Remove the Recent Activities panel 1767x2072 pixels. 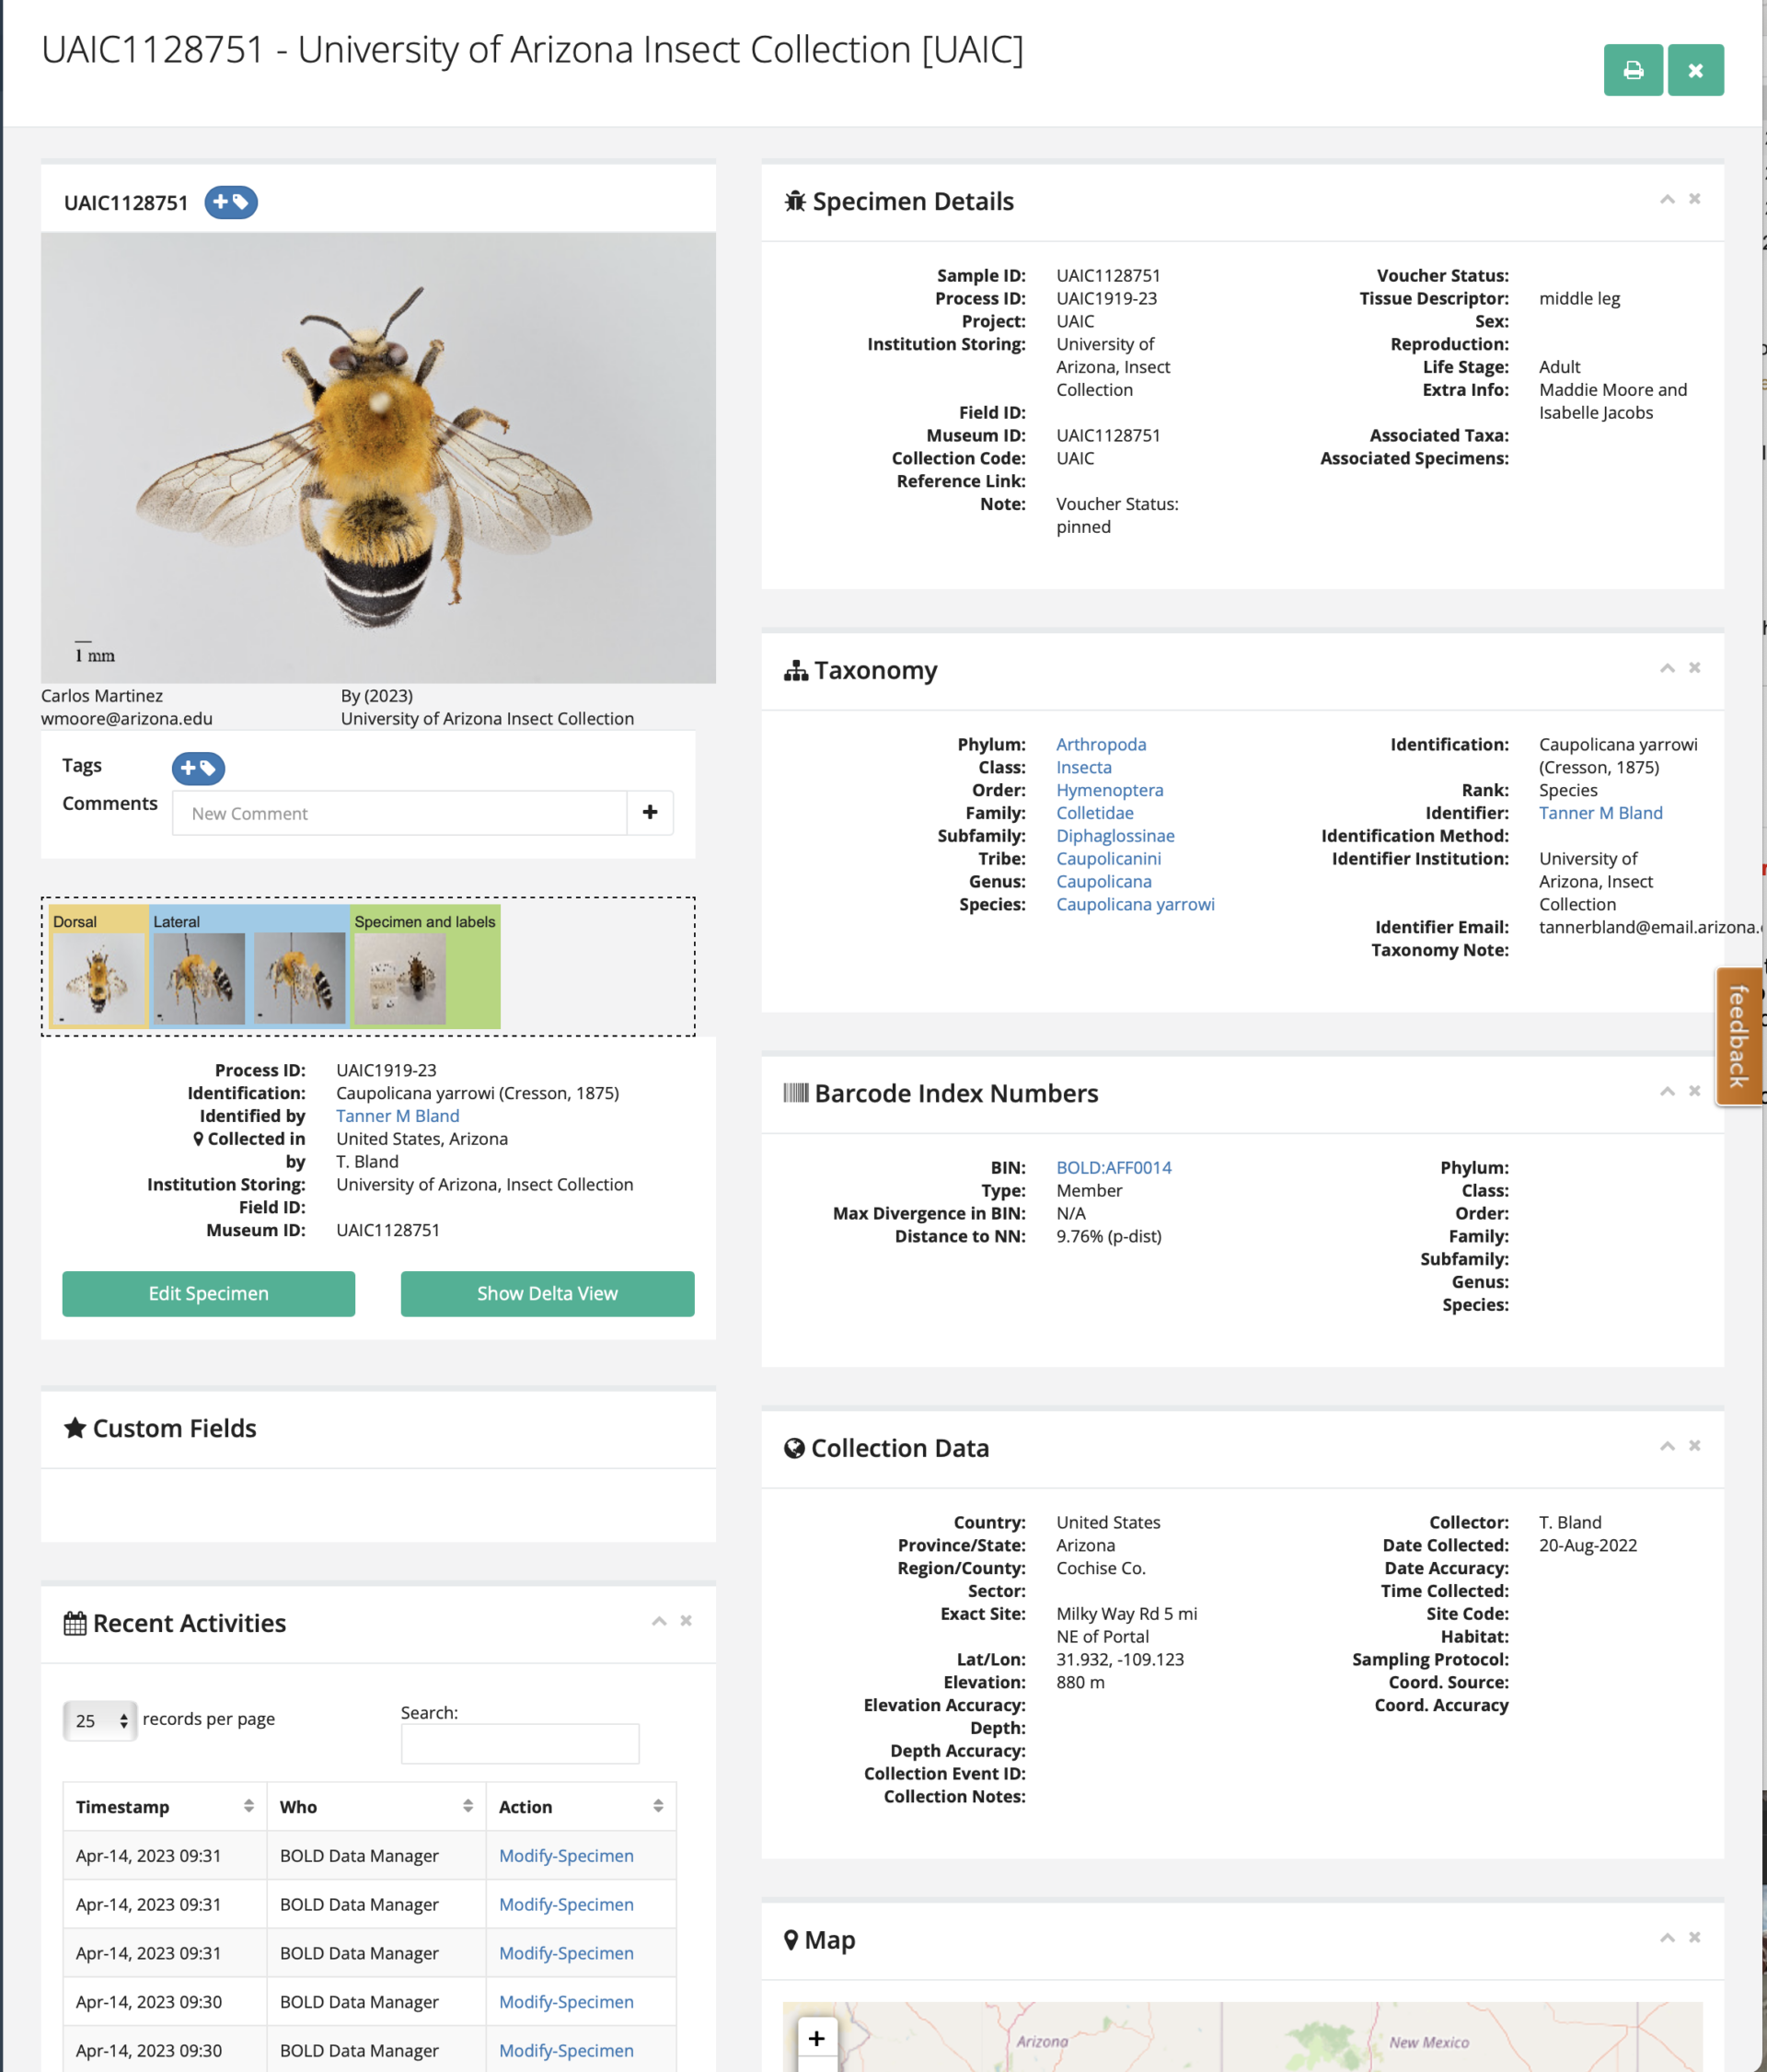coord(686,1621)
